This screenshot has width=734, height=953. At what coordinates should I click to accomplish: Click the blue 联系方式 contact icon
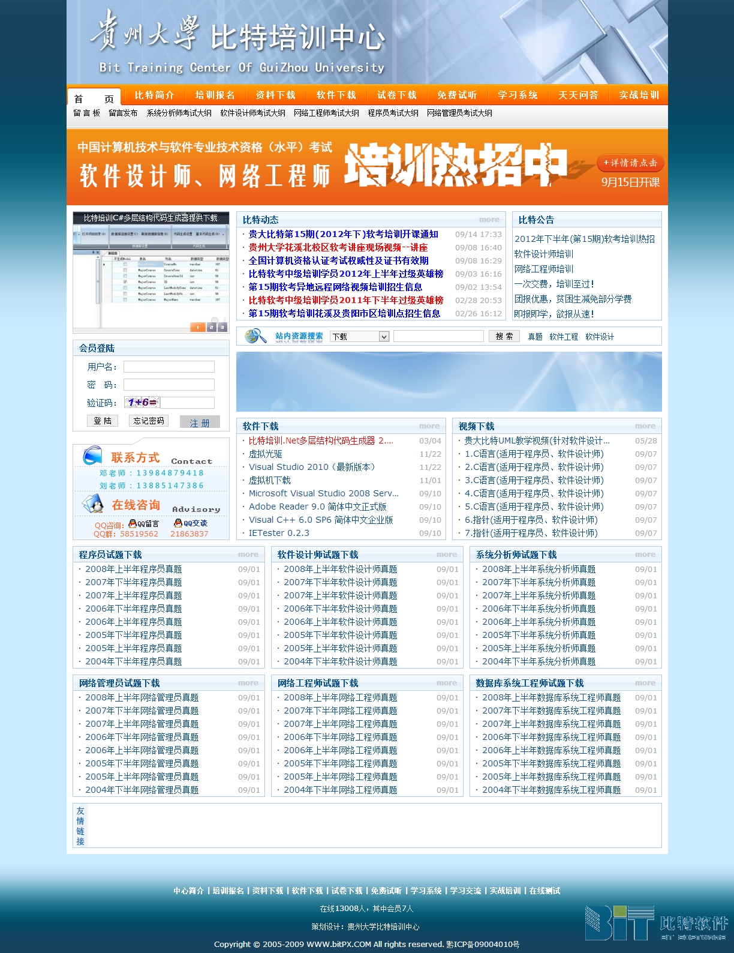92,455
